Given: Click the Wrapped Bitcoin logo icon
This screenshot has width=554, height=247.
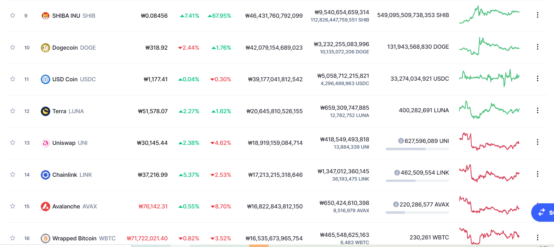Looking at the screenshot, I should pyautogui.click(x=46, y=238).
